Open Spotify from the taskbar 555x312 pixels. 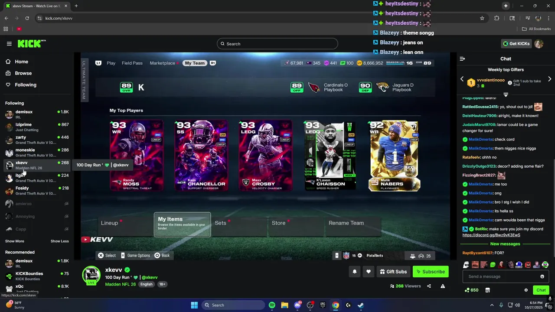pos(272,305)
